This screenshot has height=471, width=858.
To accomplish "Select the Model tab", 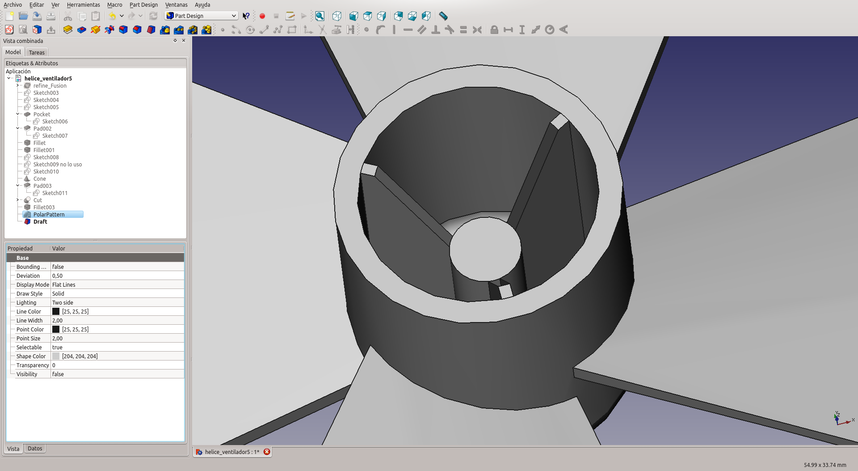I will (13, 52).
